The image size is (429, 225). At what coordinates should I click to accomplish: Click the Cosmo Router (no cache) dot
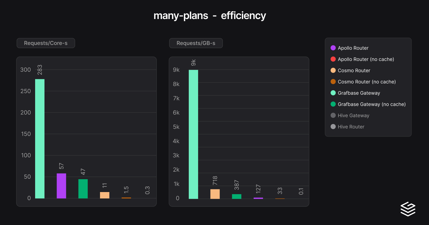pos(333,82)
